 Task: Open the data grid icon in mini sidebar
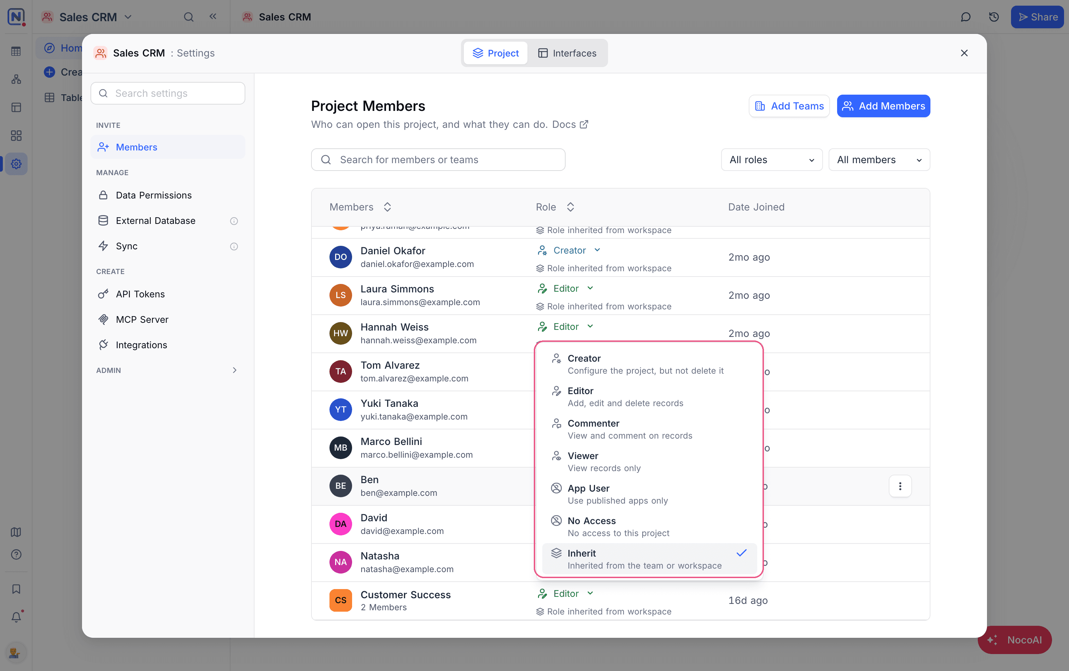point(16,52)
